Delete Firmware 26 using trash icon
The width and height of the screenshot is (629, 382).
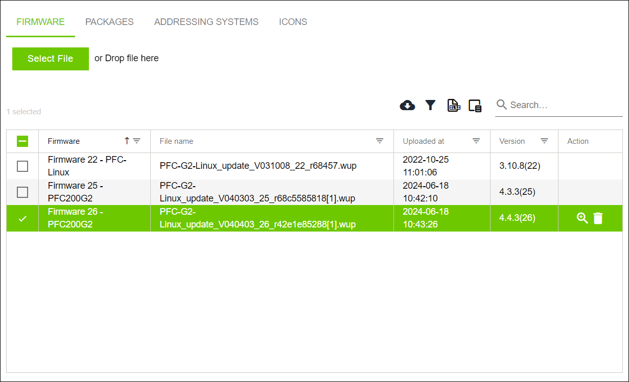598,218
